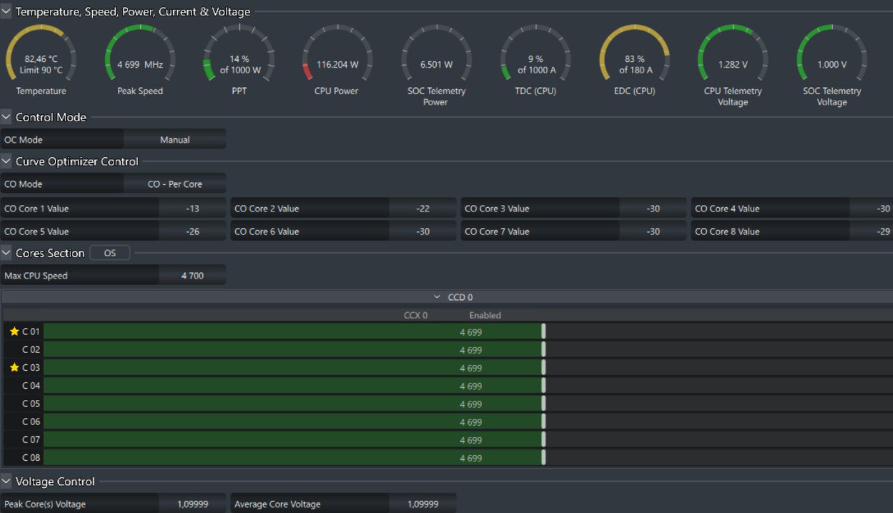Open the OC Mode Manual dropdown
Viewport: 893px width, 513px height.
point(174,140)
